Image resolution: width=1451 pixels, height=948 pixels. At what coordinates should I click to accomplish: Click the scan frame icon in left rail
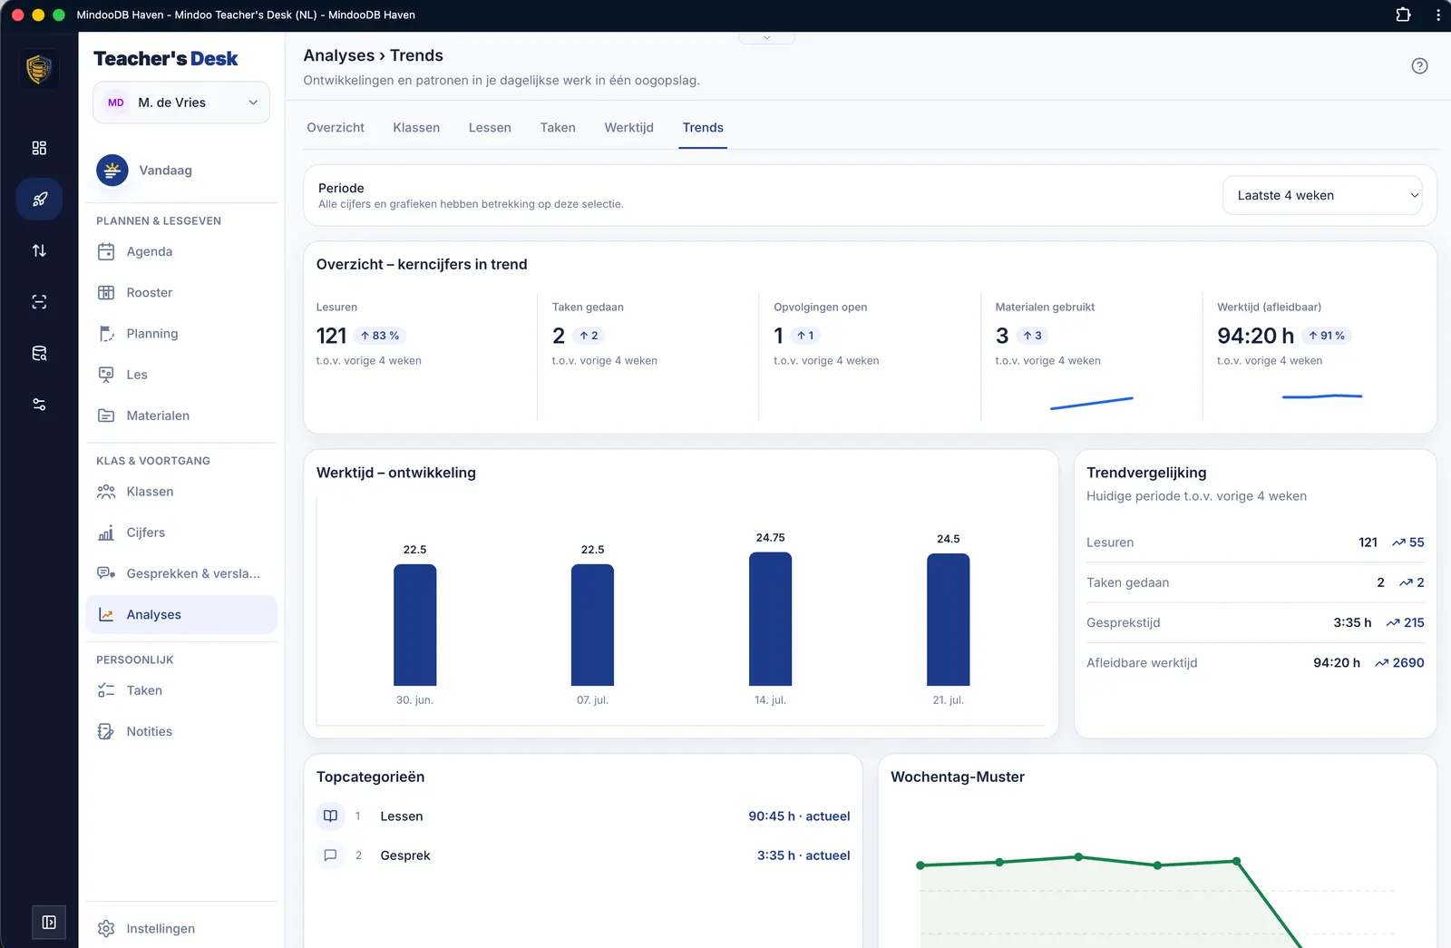[39, 302]
